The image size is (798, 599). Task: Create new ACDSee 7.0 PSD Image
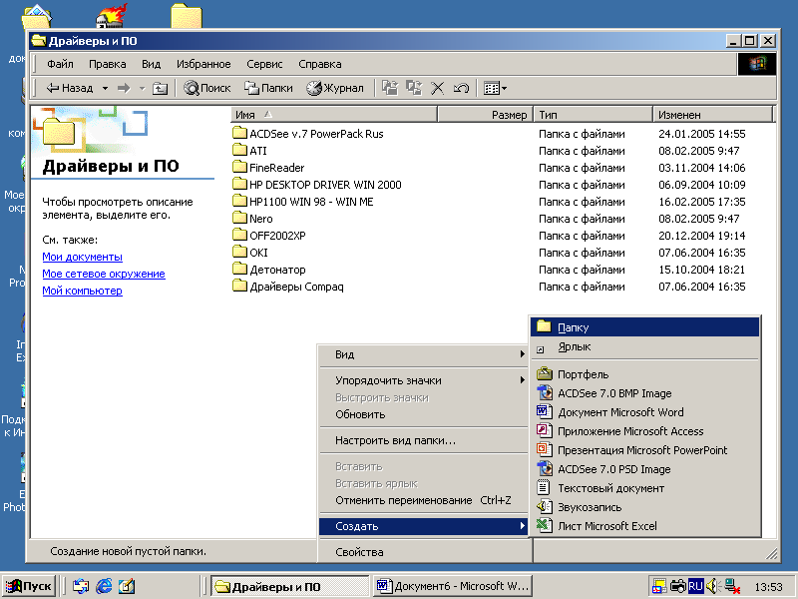coord(644,469)
